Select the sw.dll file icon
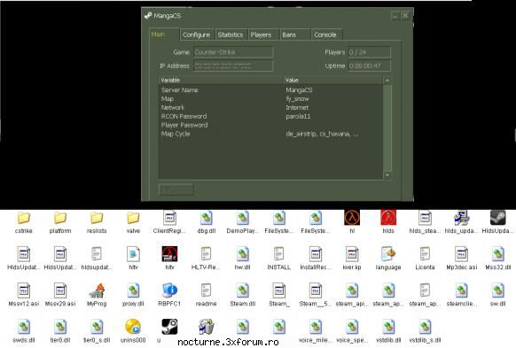This screenshot has width=516, height=348. (x=498, y=290)
